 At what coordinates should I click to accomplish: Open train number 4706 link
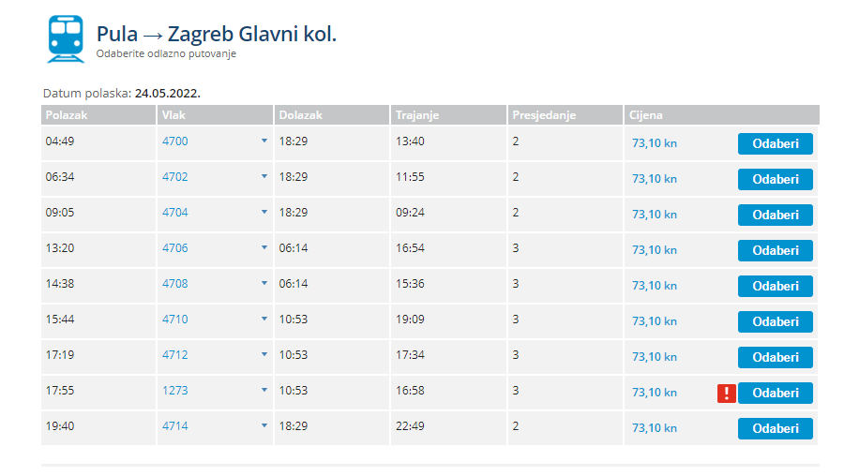point(174,248)
